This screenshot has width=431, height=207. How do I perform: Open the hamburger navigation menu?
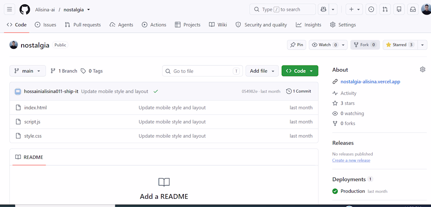9,9
